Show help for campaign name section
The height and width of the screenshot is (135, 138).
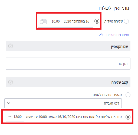11,46
